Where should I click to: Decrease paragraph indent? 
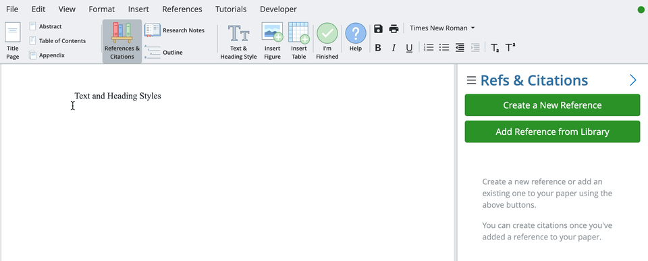460,47
